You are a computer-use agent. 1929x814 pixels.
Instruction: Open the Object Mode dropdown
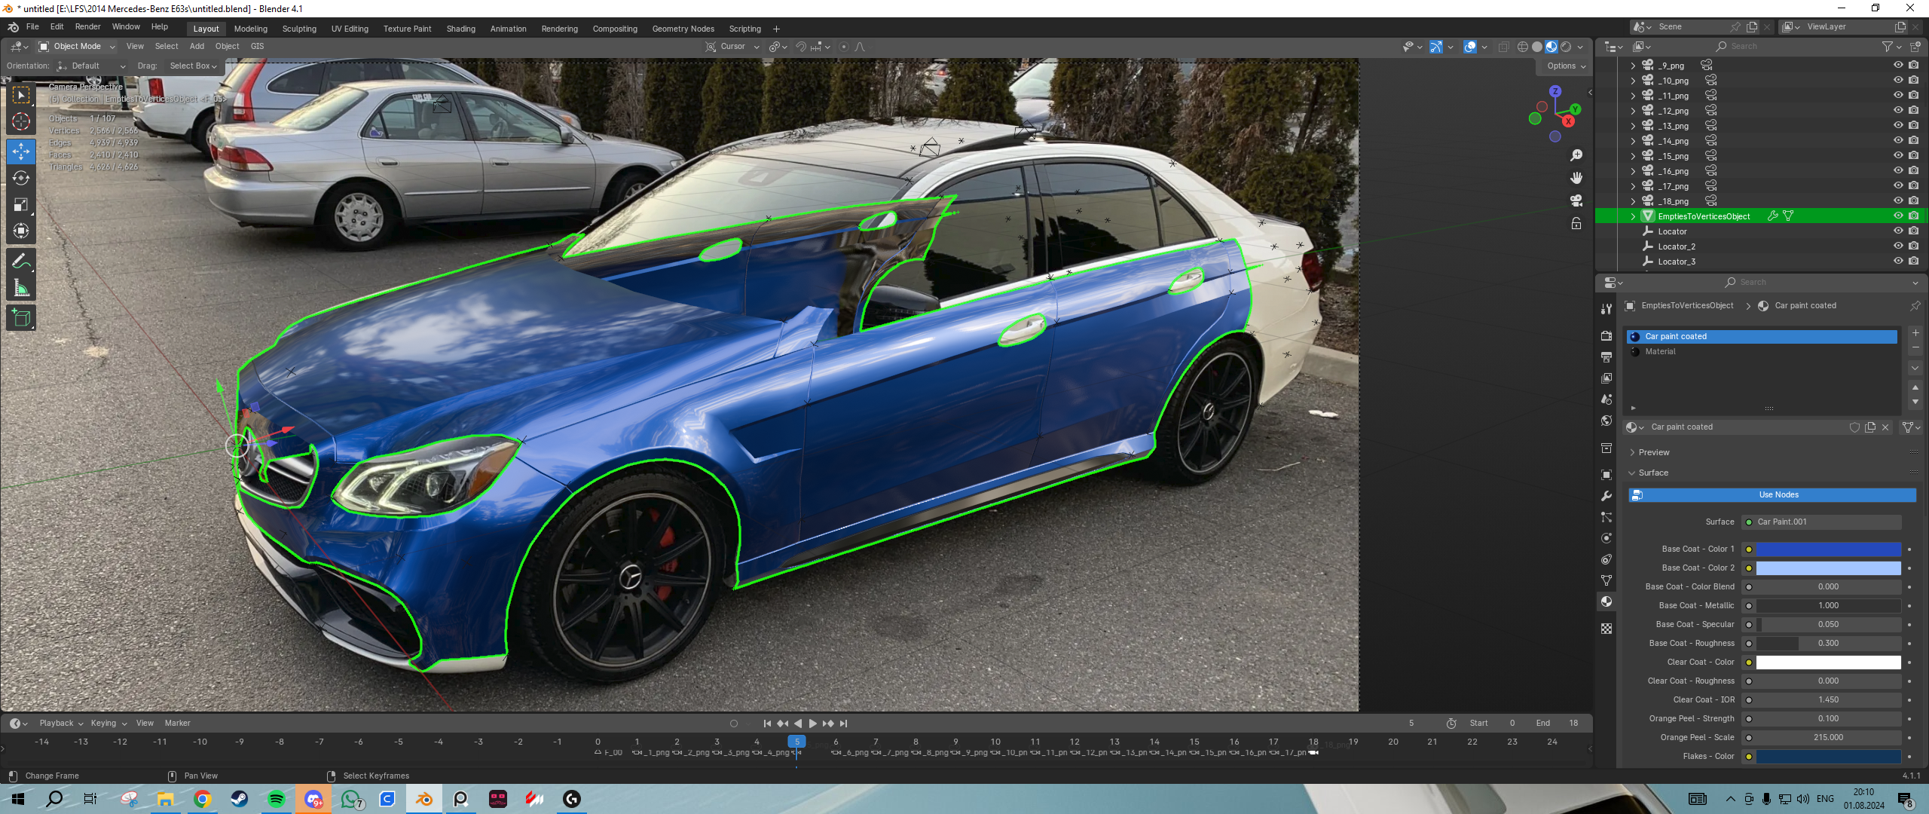(x=77, y=47)
